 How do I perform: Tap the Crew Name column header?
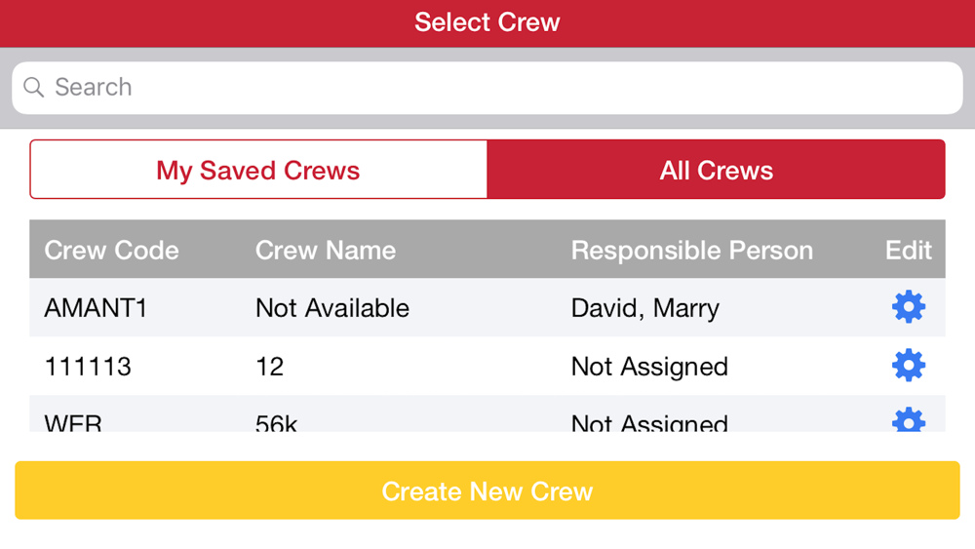(x=326, y=250)
